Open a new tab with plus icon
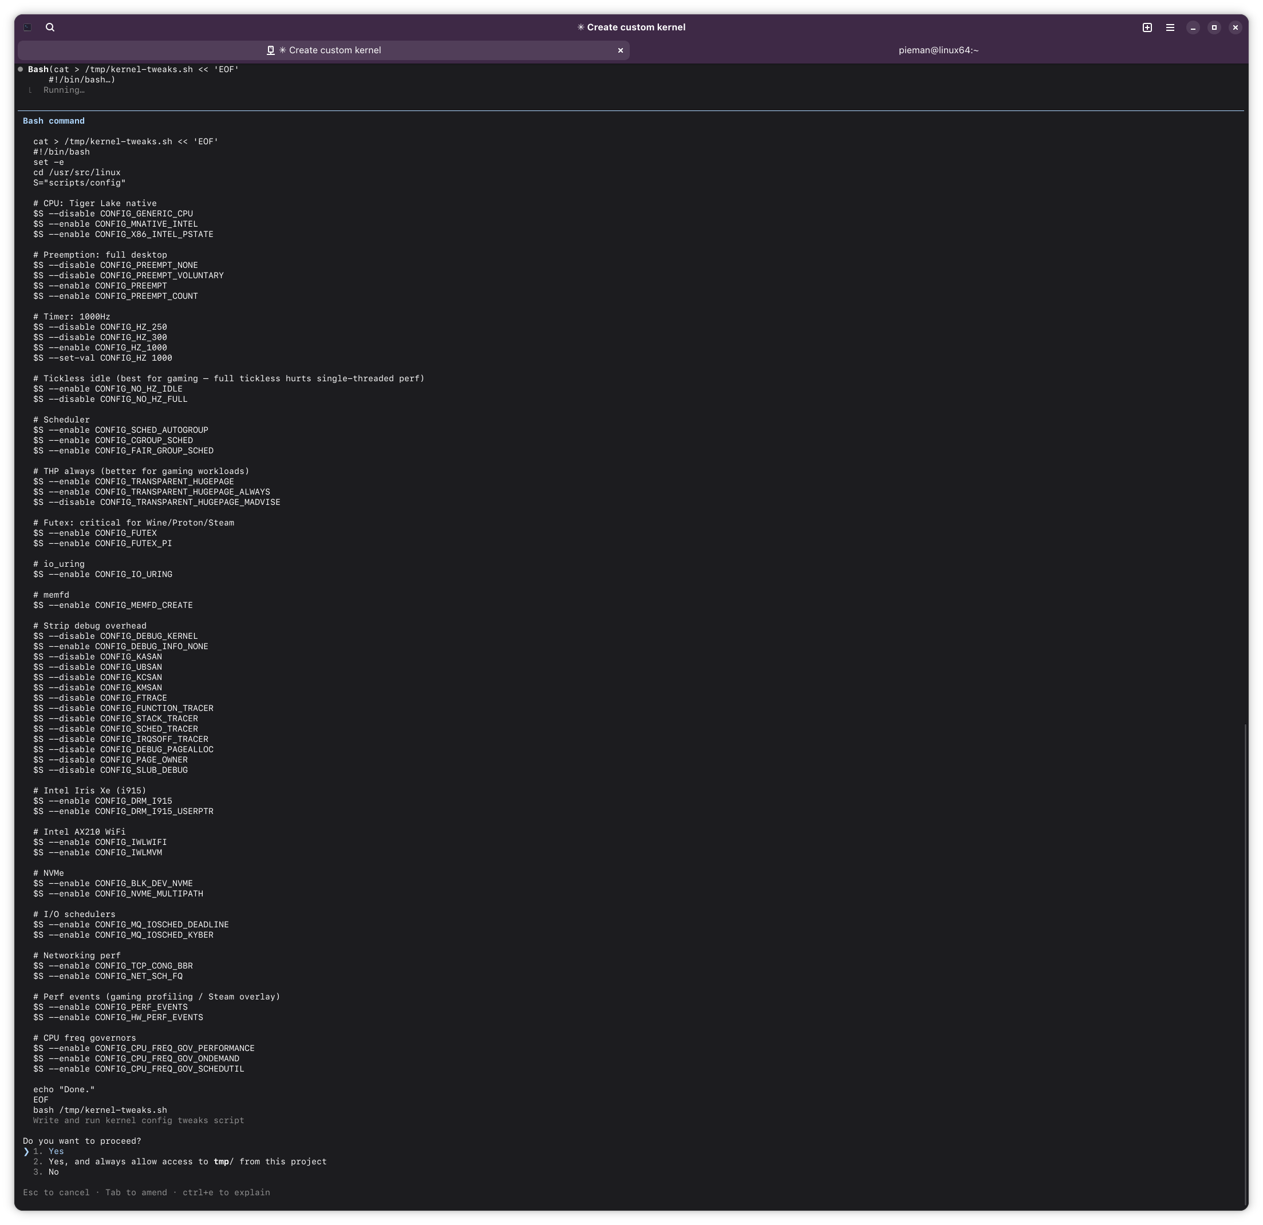Image resolution: width=1263 pixels, height=1225 pixels. pos(1147,27)
